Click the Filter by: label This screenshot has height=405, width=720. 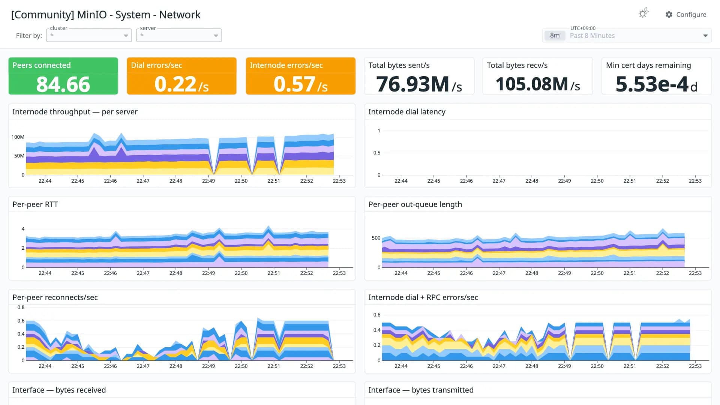pyautogui.click(x=29, y=36)
